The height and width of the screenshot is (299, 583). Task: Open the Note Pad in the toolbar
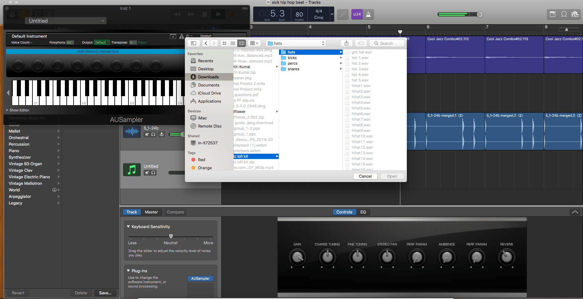click(x=552, y=14)
